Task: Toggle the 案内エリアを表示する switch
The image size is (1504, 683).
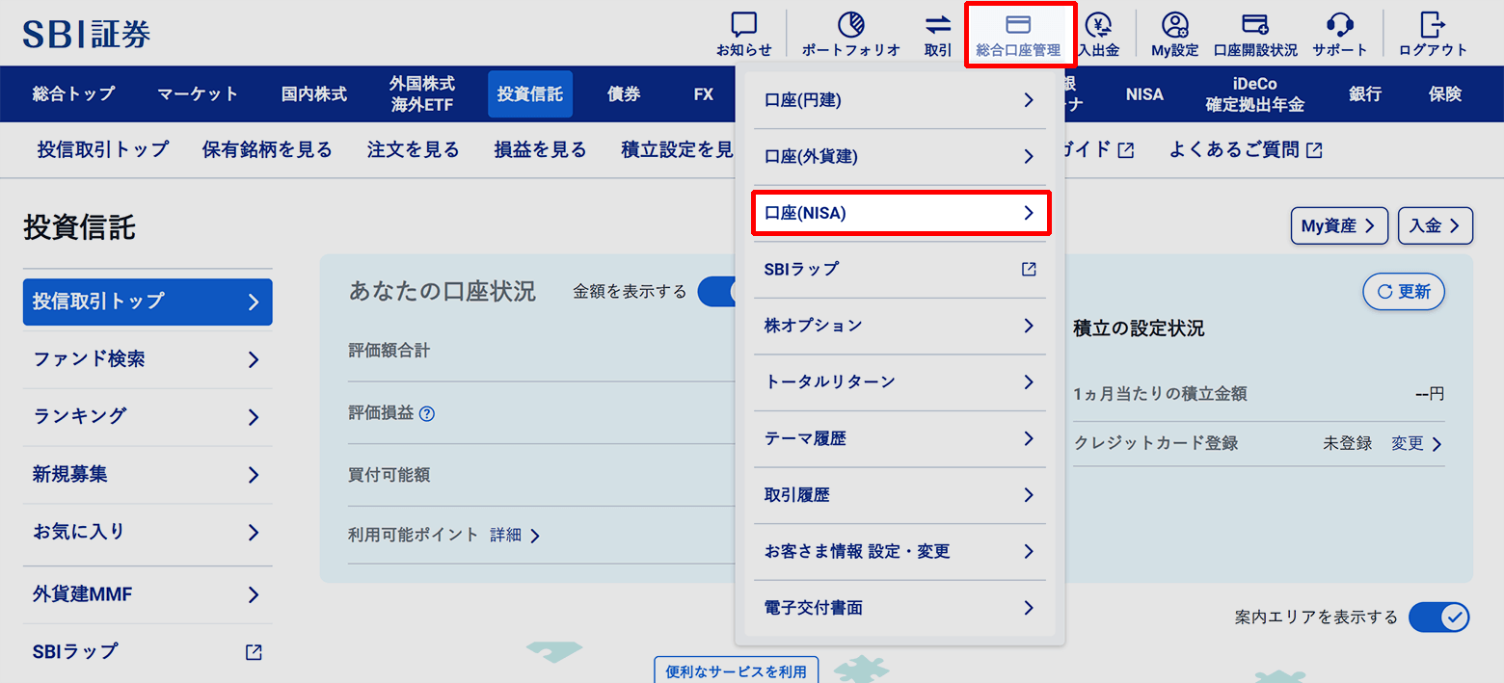Action: point(1439,617)
